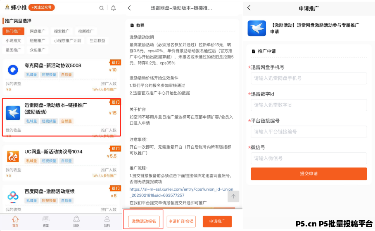This screenshot has width=375, height=231.
Task: Click 自然量 tag on 百度网盘 card
Action: coord(66,201)
